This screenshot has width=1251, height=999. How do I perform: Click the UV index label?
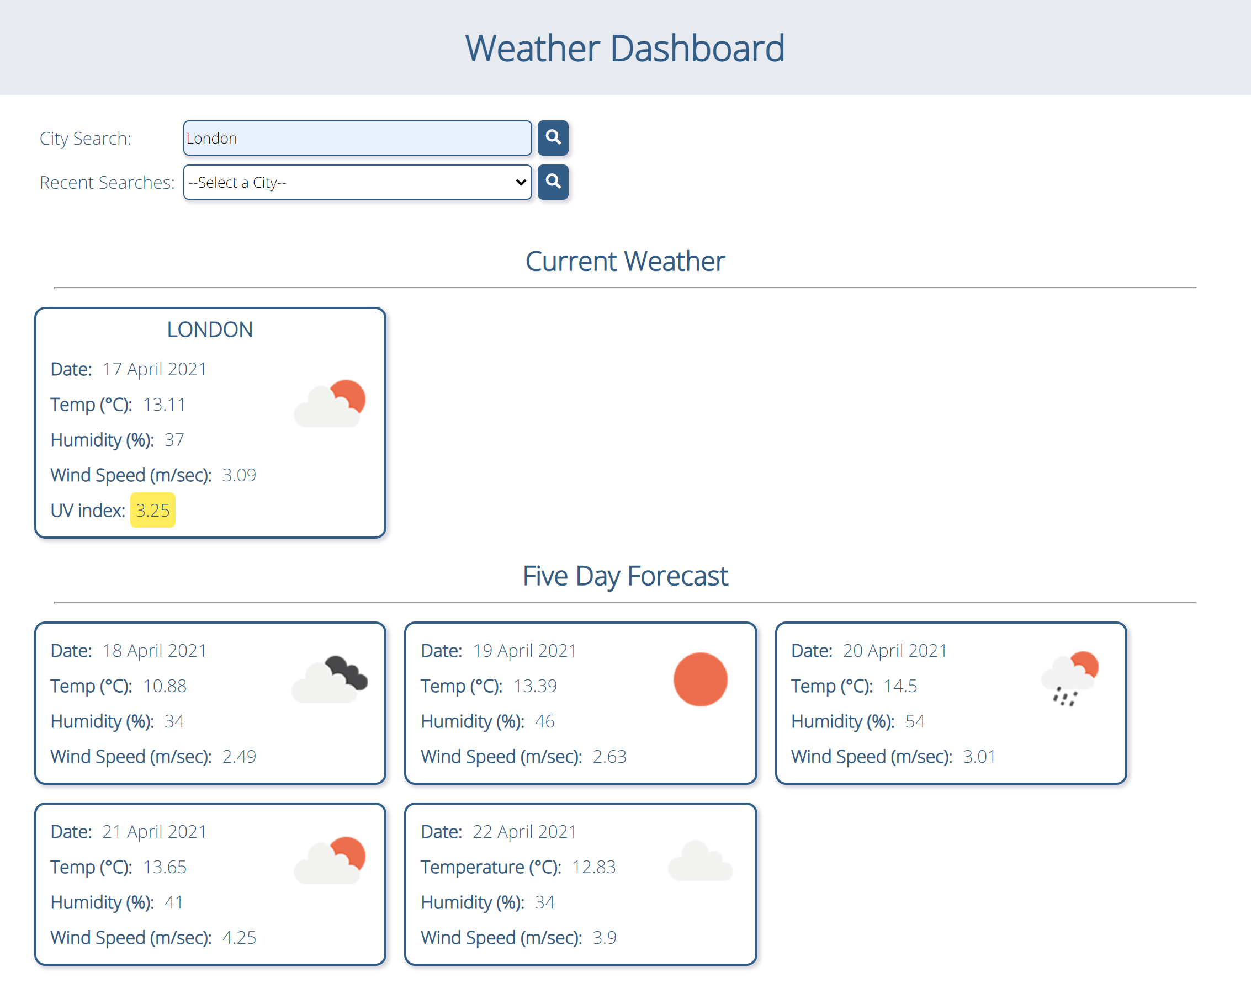[88, 510]
